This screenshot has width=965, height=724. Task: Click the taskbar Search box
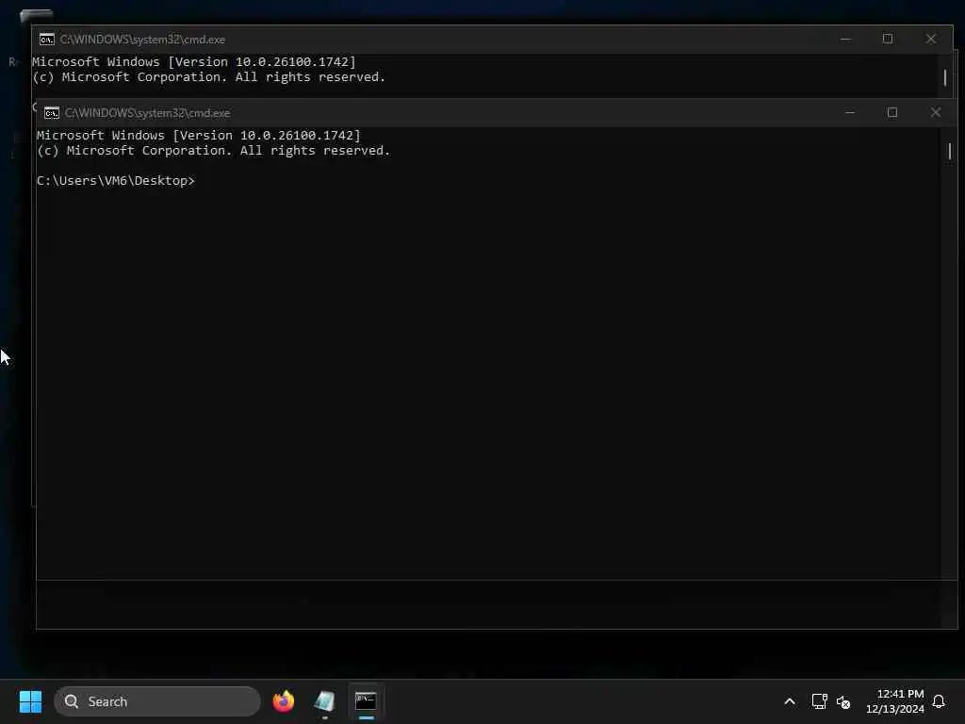coord(157,701)
